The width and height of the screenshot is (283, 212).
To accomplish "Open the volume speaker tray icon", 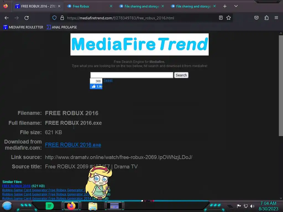I will coord(252,206).
